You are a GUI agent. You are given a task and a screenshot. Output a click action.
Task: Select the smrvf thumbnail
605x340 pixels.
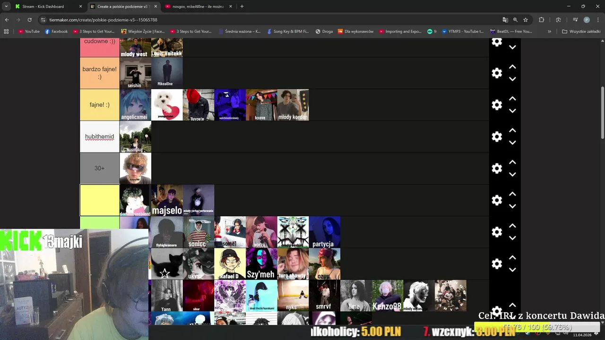point(324,296)
